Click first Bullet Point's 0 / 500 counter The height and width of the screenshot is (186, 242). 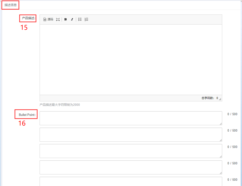(x=232, y=114)
